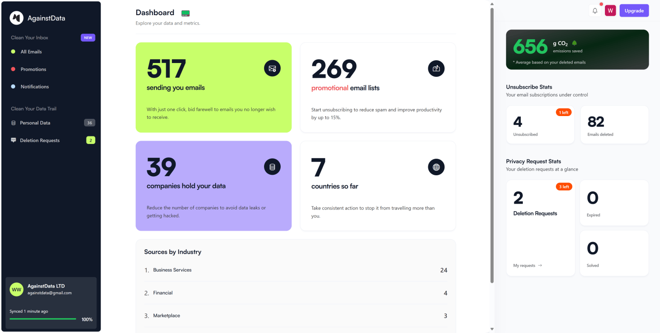Click the globe icon on countries card

click(436, 167)
